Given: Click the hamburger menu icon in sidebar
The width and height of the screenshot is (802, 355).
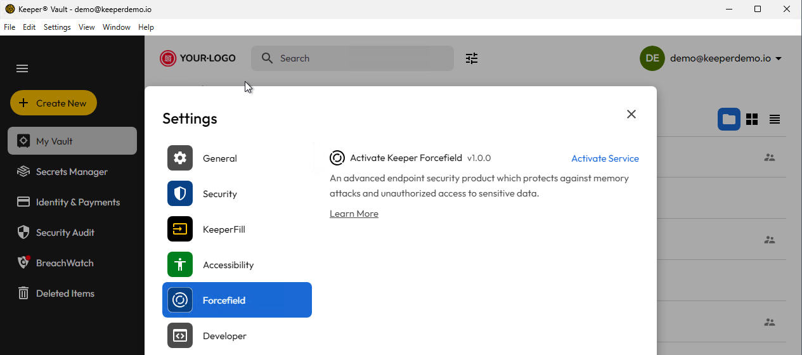Looking at the screenshot, I should 22,68.
